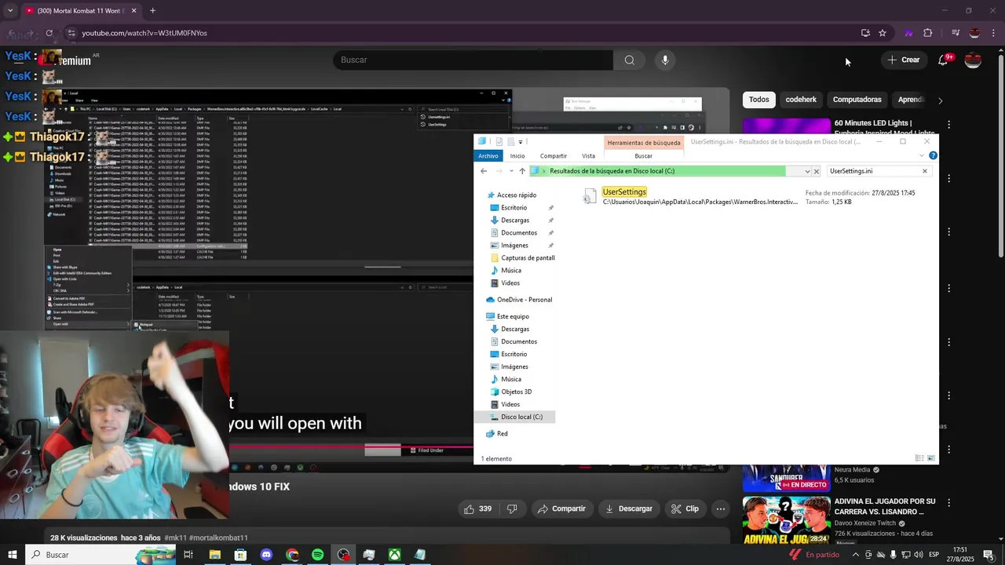Open Discord from the taskbar
Viewport: 1005px width, 565px height.
coord(266,555)
